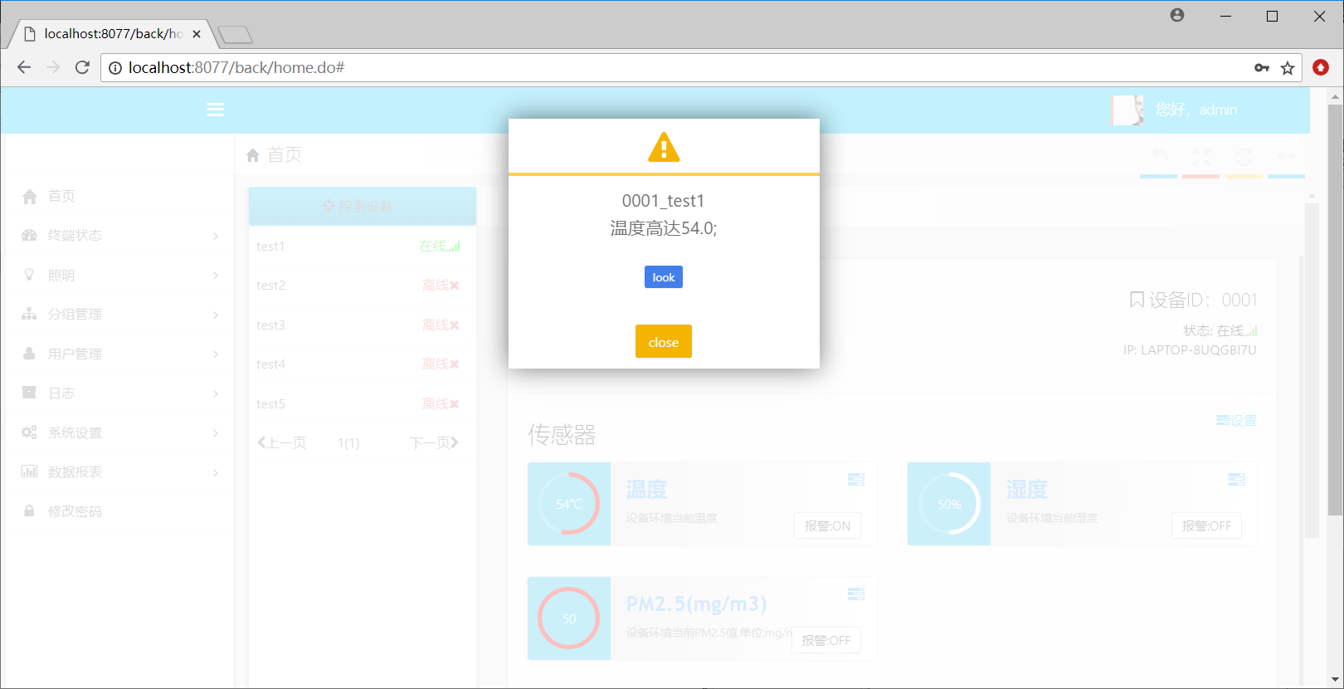Open a new browser tab

(x=235, y=35)
